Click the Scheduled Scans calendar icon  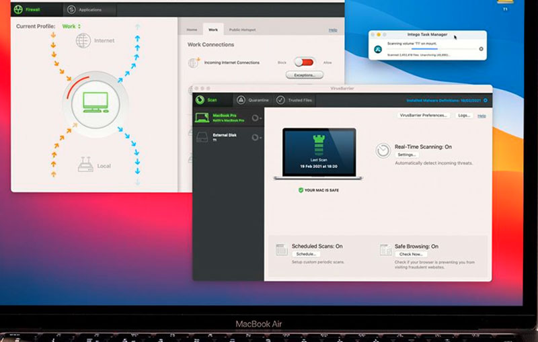281,249
